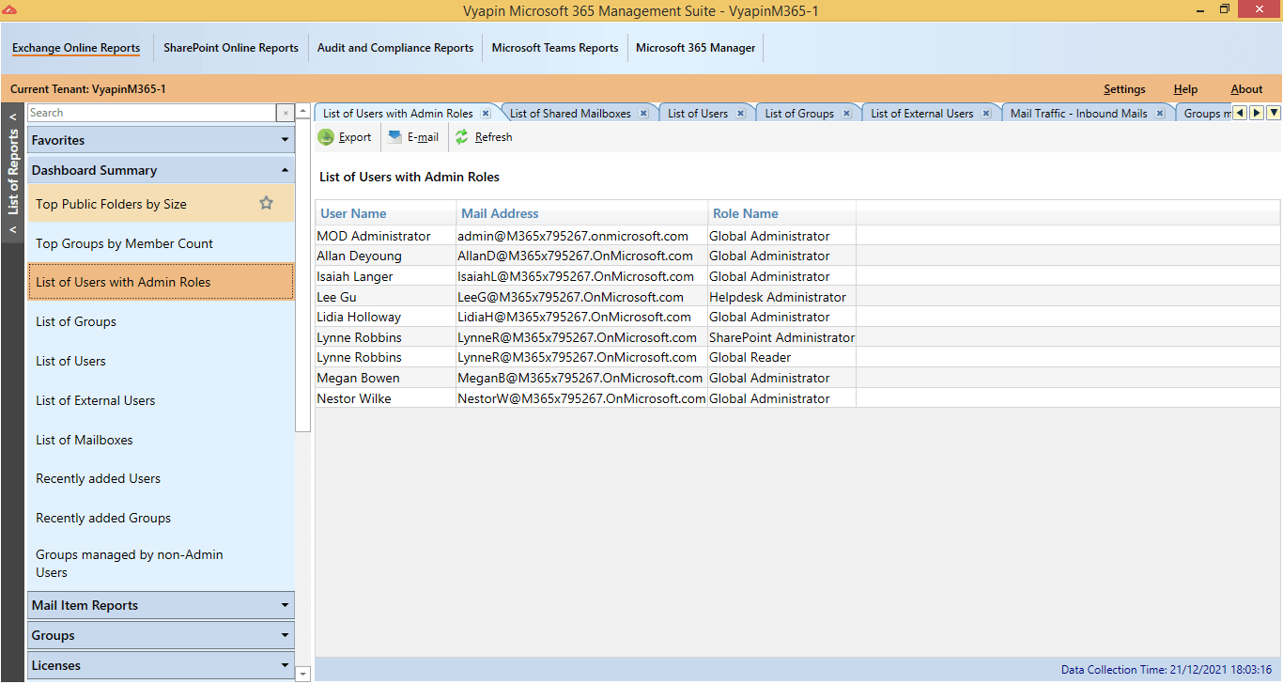This screenshot has height=684, width=1283.
Task: Open Top Public Folders by Size report
Action: [x=161, y=204]
